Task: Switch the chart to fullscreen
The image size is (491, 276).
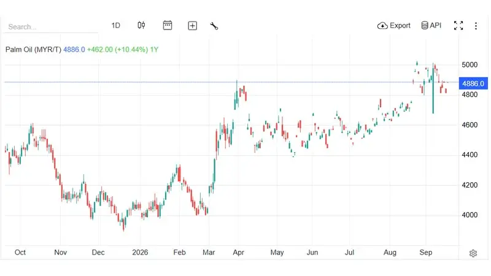Action: click(x=458, y=26)
